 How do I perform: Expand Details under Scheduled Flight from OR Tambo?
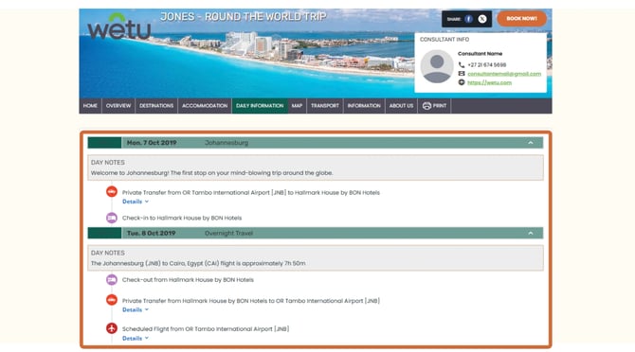[136, 338]
